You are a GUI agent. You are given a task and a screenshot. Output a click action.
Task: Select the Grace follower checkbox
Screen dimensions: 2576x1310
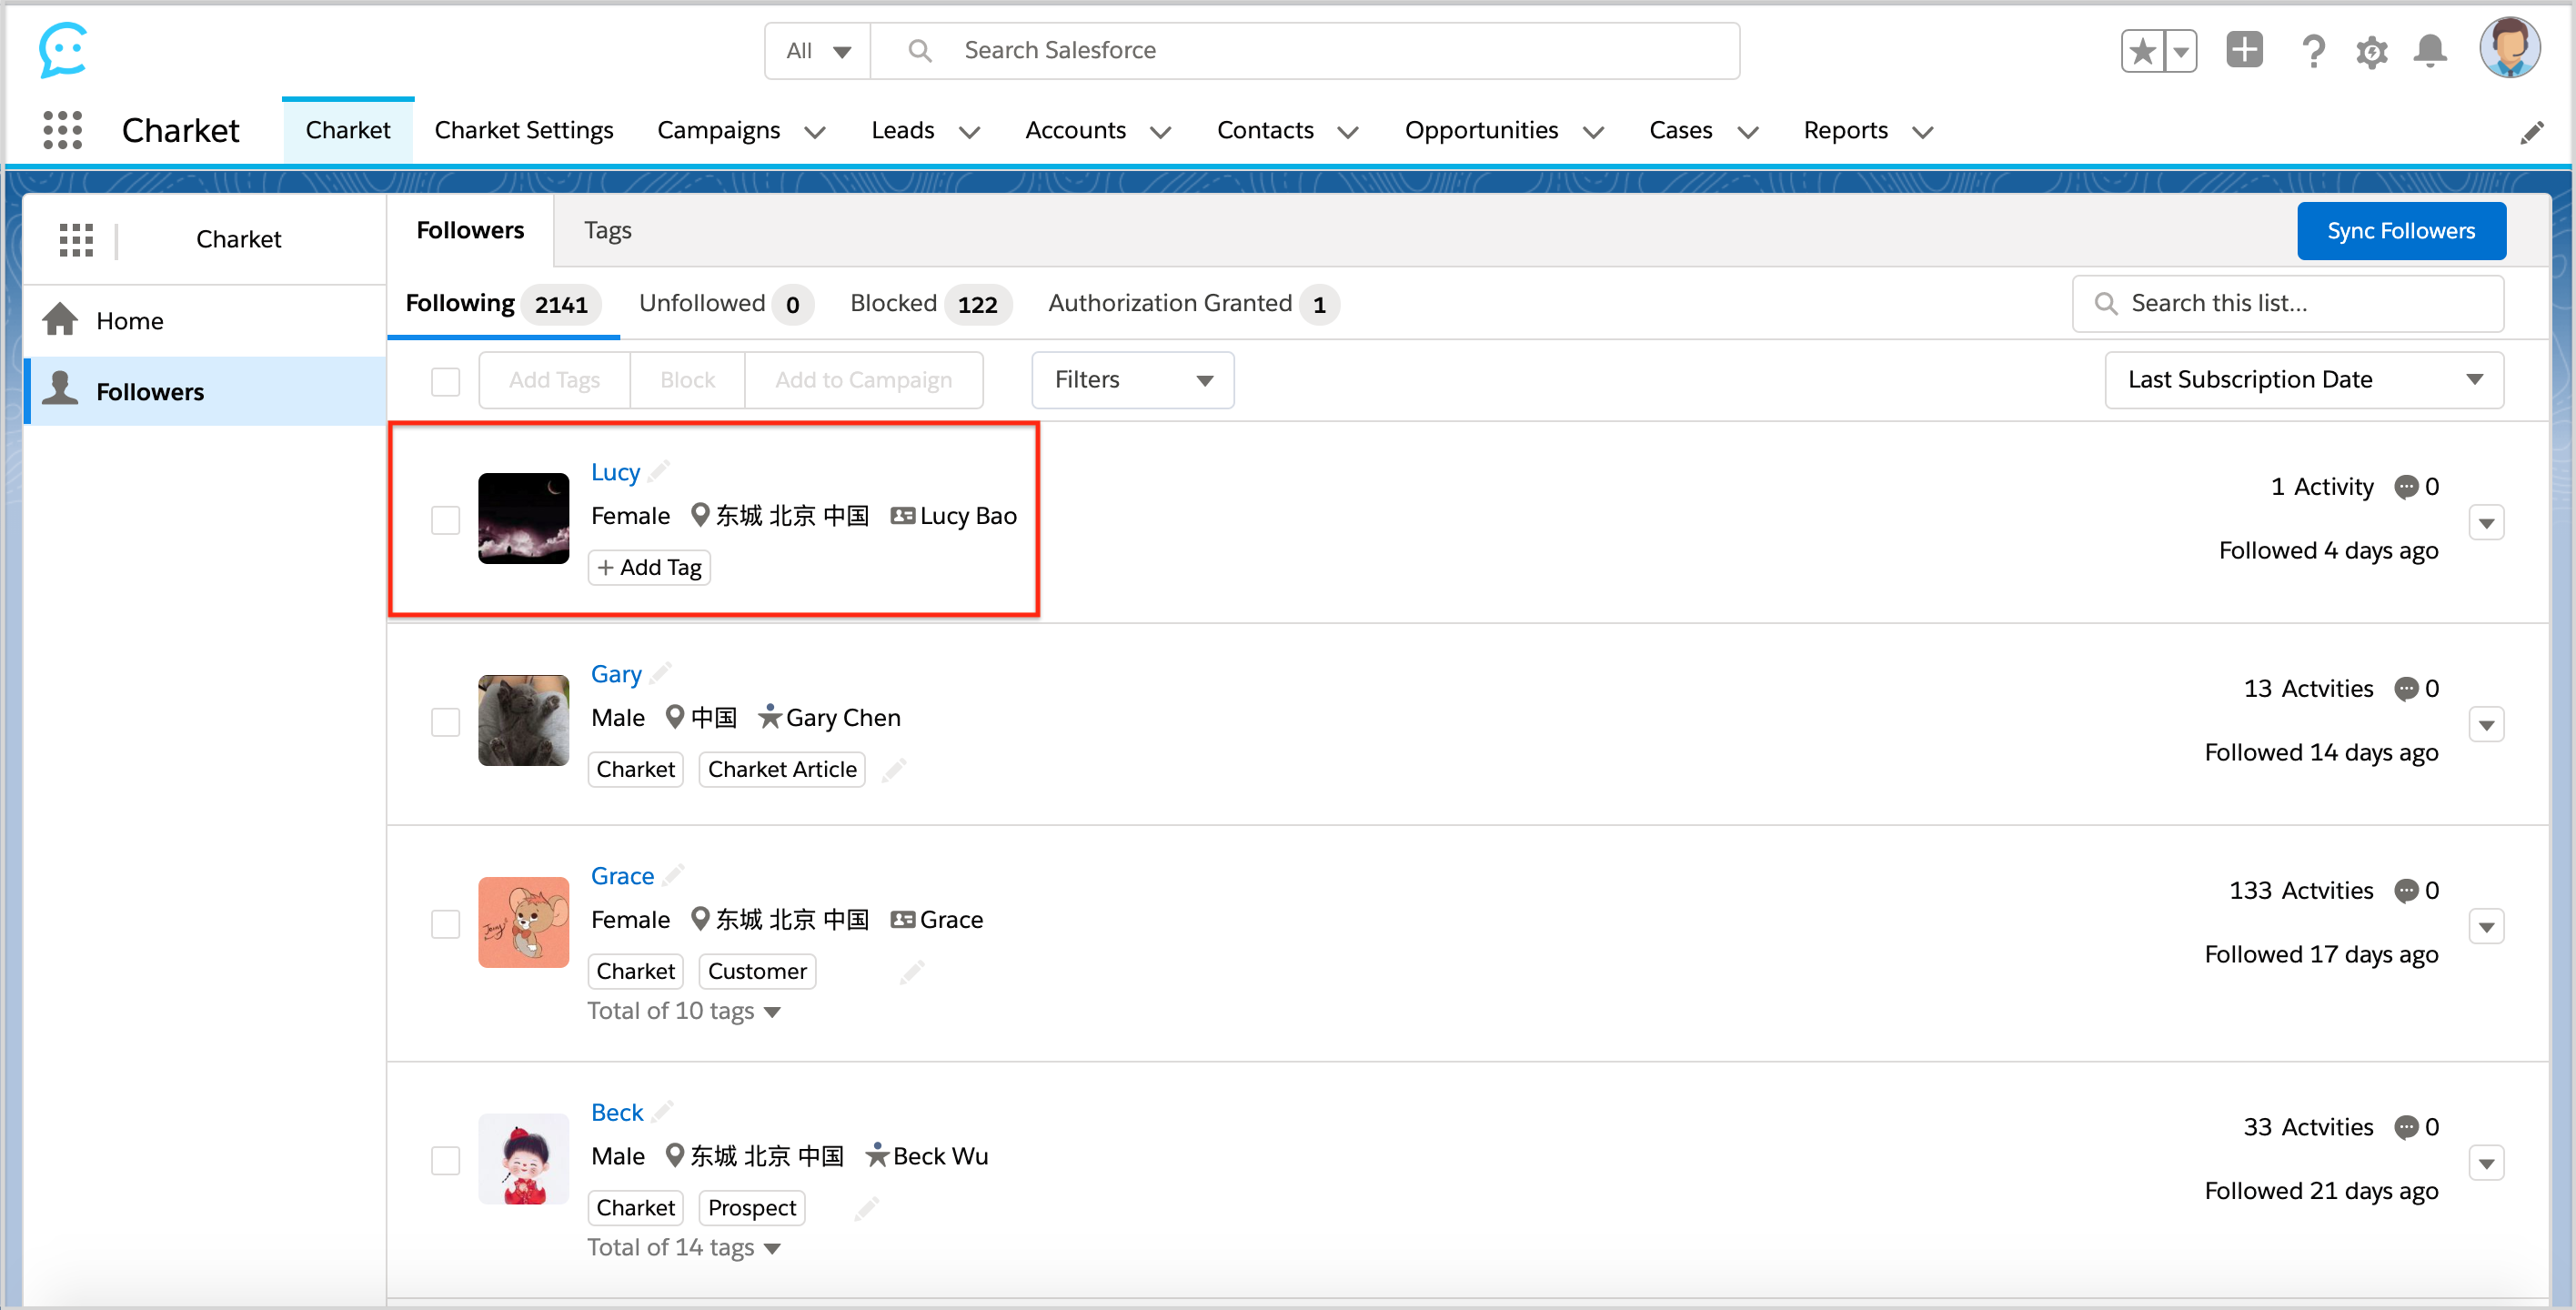(445, 923)
